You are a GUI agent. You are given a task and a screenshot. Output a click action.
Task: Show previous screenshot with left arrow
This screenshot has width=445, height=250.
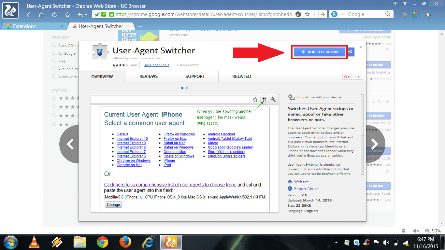[x=70, y=144]
